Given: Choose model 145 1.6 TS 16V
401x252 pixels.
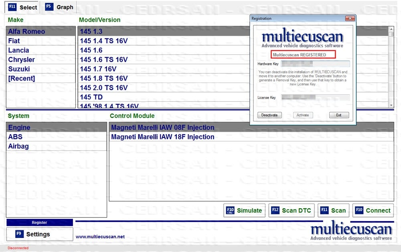Looking at the screenshot, I should [164, 60].
